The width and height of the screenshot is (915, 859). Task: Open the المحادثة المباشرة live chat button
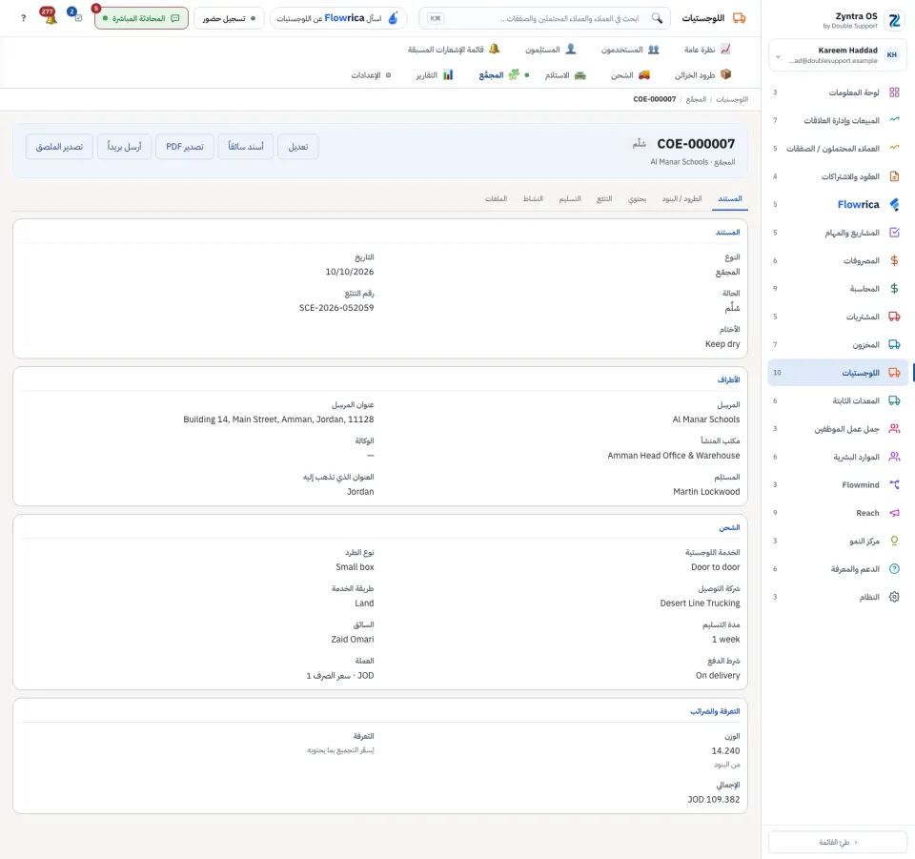(141, 18)
